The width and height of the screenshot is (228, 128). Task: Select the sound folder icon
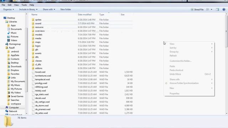point(33,23)
